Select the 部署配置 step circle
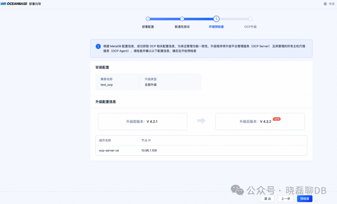Viewport: 337px width, 204px height. (x=148, y=19)
